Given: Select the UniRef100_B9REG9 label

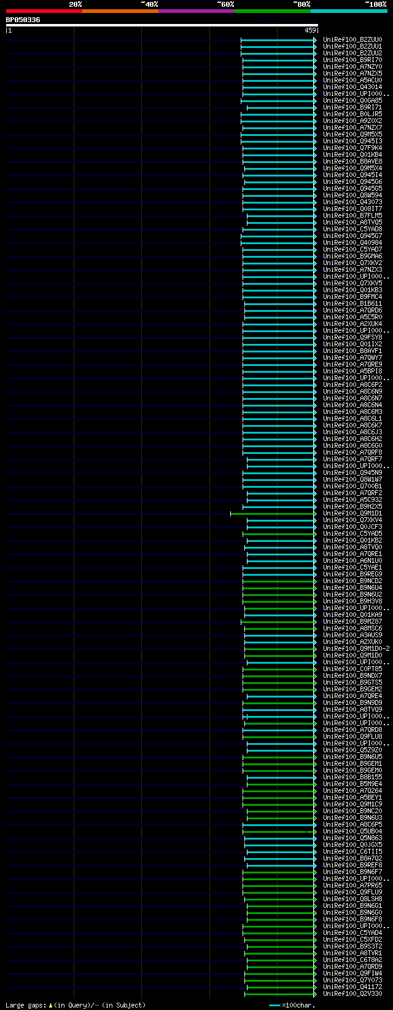Looking at the screenshot, I should point(352,575).
